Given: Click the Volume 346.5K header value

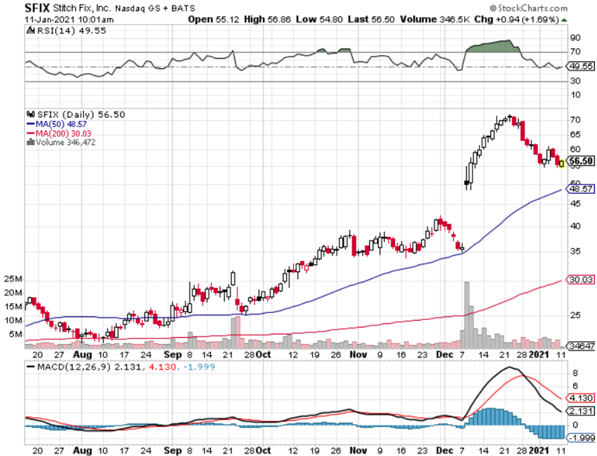Looking at the screenshot, I should click(435, 19).
